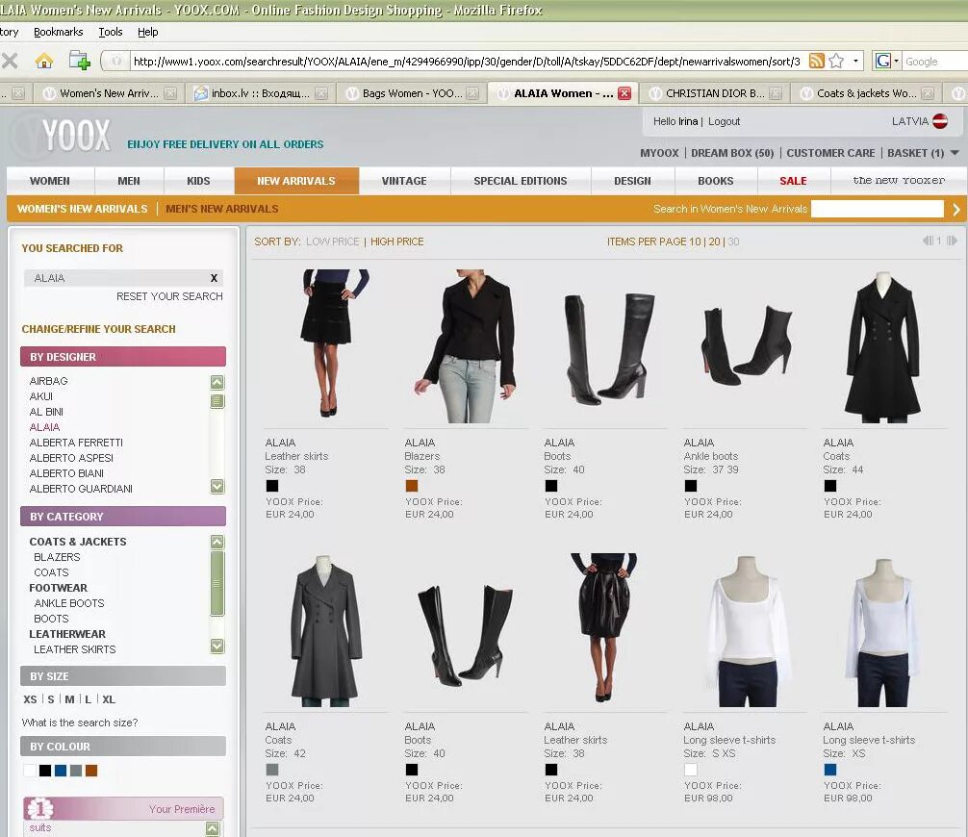Click the Logout link

click(x=724, y=121)
